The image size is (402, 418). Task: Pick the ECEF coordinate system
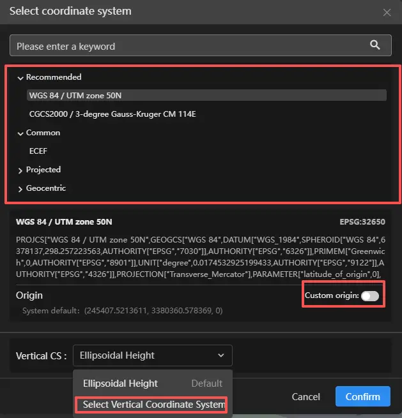point(38,151)
